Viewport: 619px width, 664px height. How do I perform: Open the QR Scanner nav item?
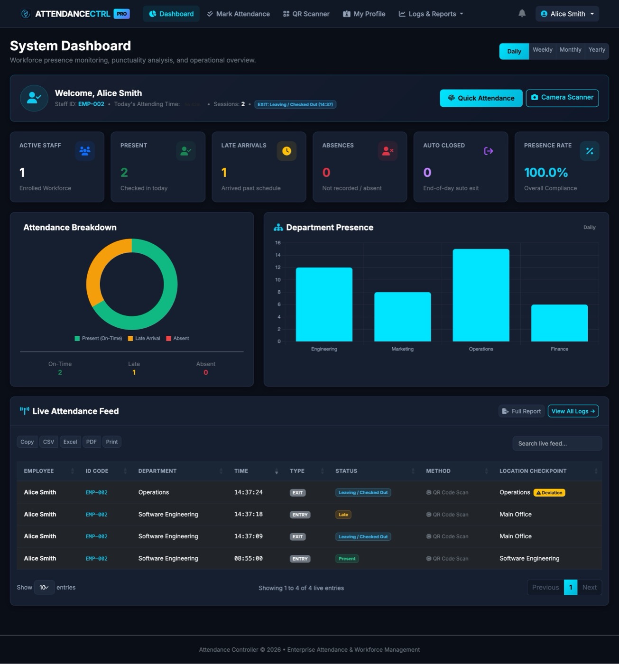point(306,14)
